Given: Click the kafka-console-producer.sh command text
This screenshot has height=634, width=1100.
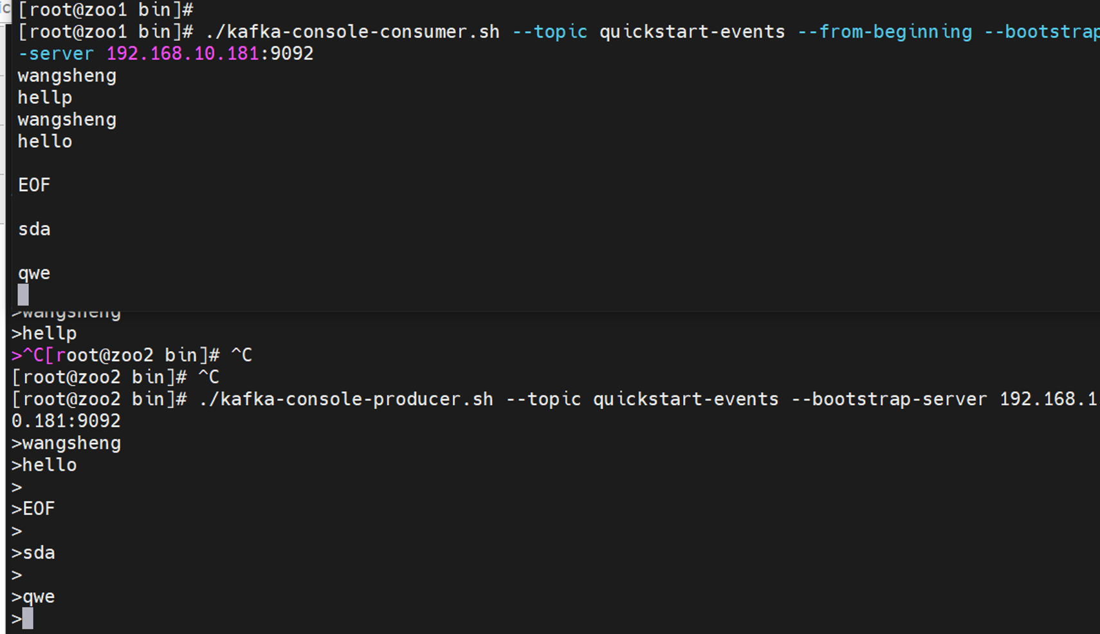Looking at the screenshot, I should click(346, 399).
